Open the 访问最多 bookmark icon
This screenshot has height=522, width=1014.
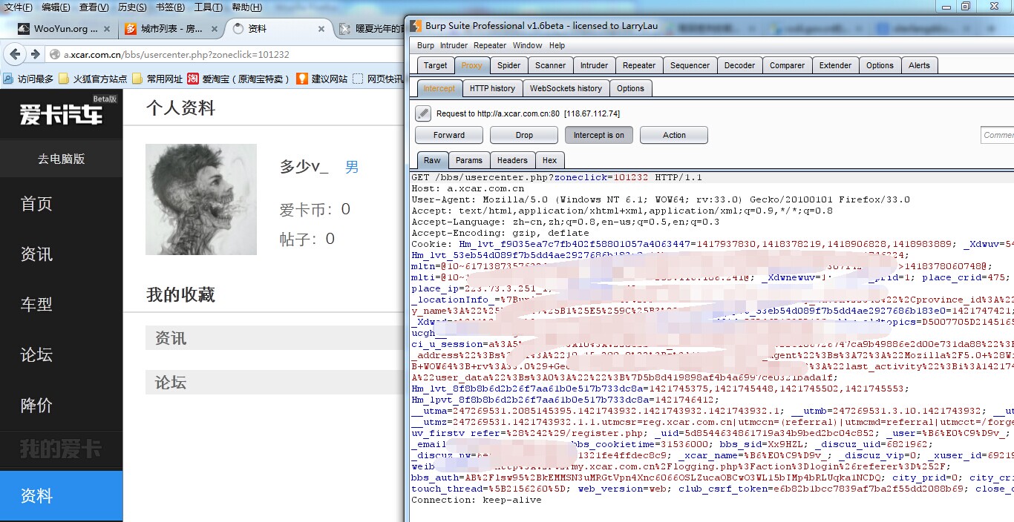point(8,79)
